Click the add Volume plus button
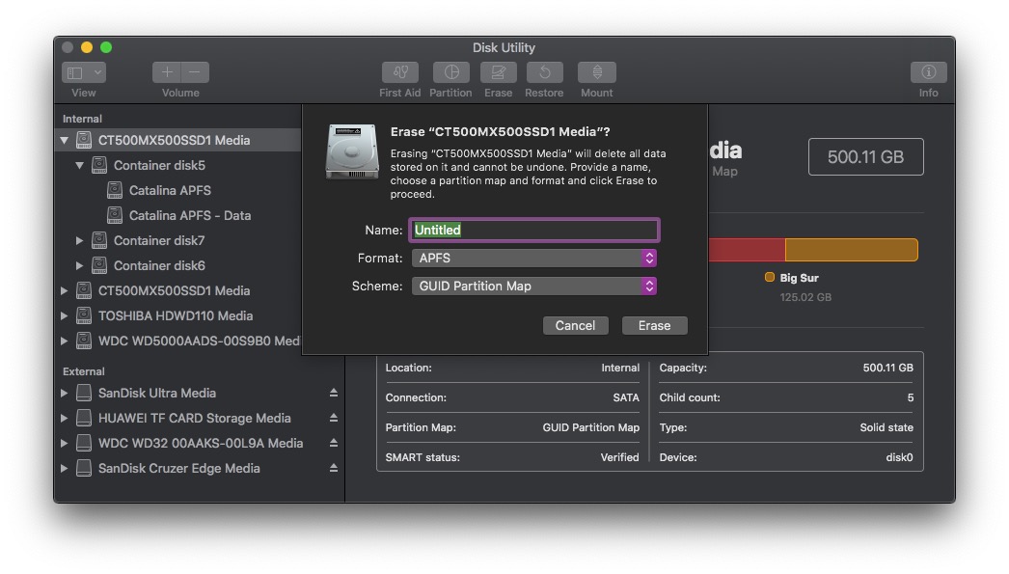Image resolution: width=1009 pixels, height=574 pixels. [167, 72]
